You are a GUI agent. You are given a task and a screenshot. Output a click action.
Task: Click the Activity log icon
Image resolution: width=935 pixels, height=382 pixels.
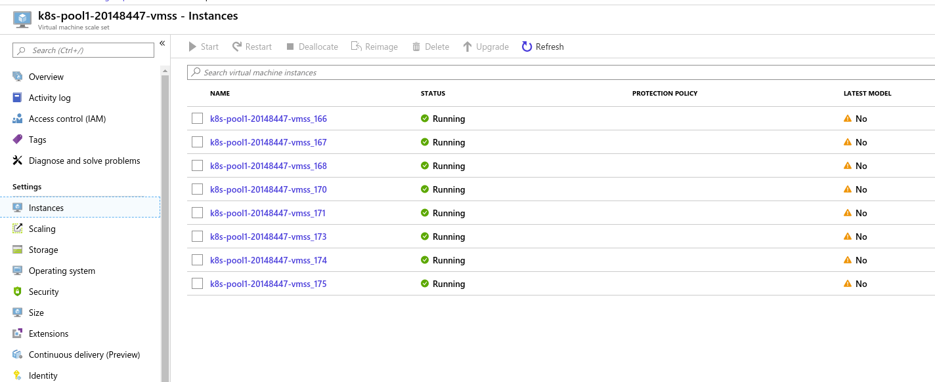[x=18, y=98]
